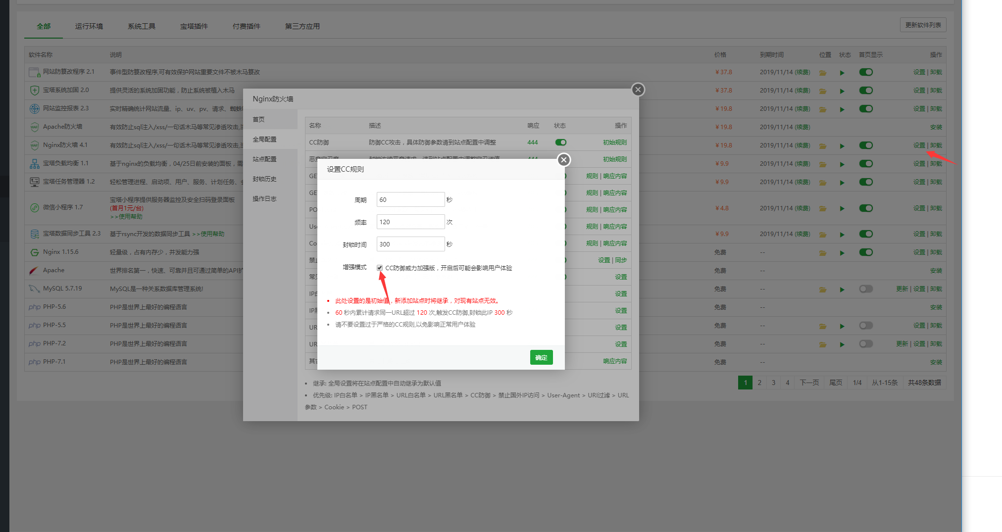Click the 宝塔系统加固 shield icon
Screen dimensions: 1002x532
pyautogui.click(x=35, y=91)
